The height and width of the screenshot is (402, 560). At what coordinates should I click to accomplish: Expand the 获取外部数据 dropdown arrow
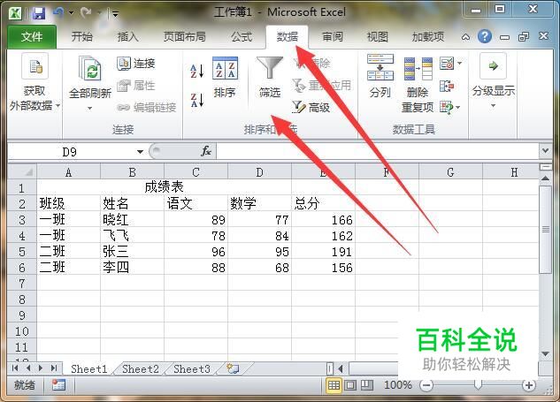tap(58, 106)
